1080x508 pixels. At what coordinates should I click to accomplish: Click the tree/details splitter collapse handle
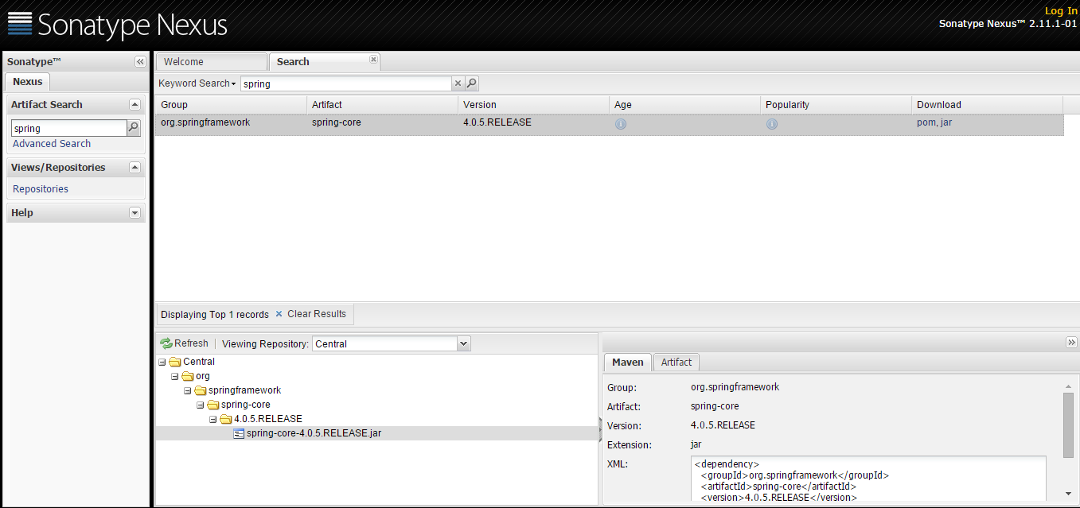point(600,432)
